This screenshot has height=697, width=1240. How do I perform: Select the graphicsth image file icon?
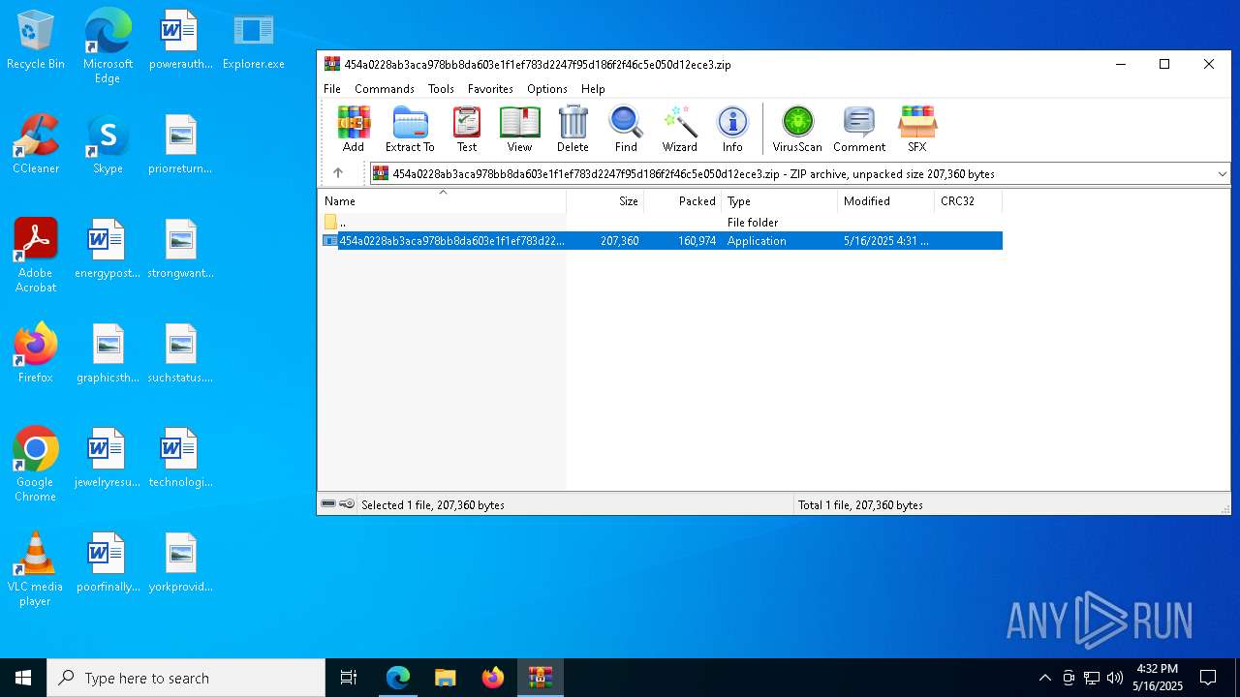tap(108, 353)
